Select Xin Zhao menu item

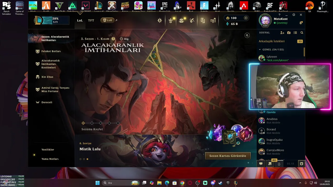point(44,77)
